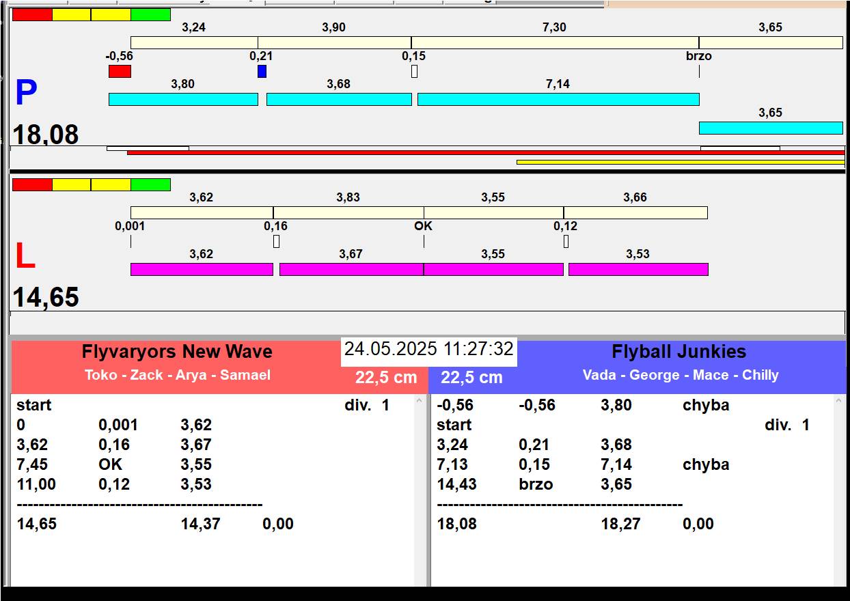The height and width of the screenshot is (601, 850).
Task: Select the blue changeover marker under 0,21
Action: point(262,71)
